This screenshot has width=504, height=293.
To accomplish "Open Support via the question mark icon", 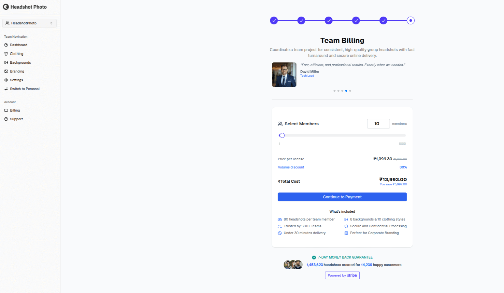I will tap(7, 119).
